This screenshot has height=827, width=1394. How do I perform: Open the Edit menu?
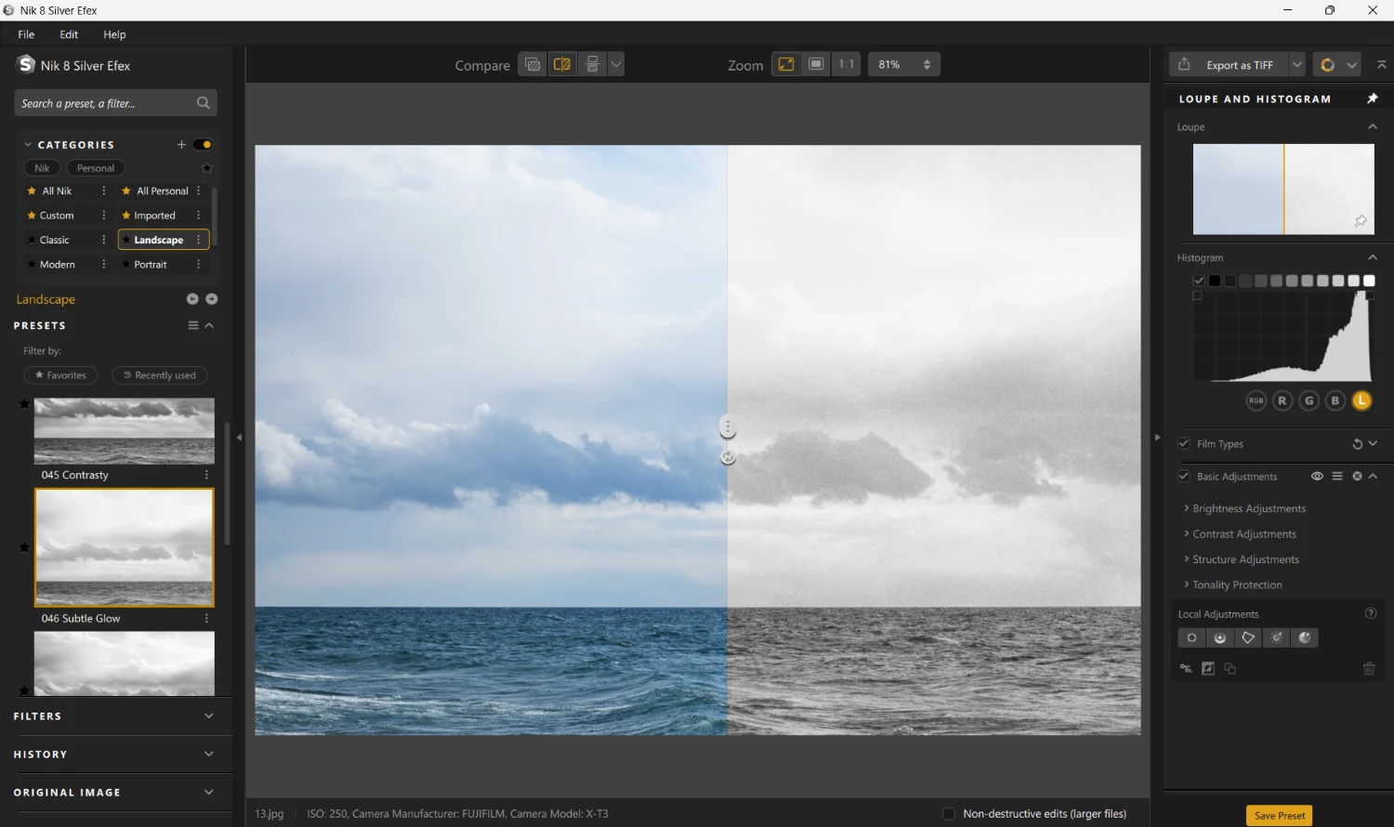(68, 34)
